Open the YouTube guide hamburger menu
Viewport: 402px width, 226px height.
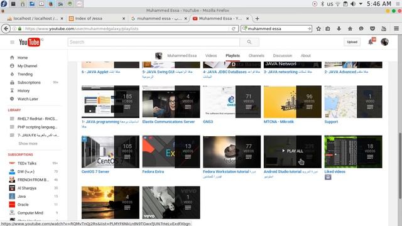(12, 42)
